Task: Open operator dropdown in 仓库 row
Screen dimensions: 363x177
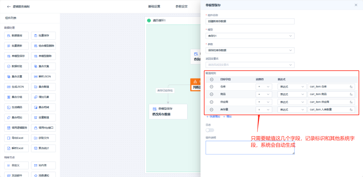Action: 264,87
